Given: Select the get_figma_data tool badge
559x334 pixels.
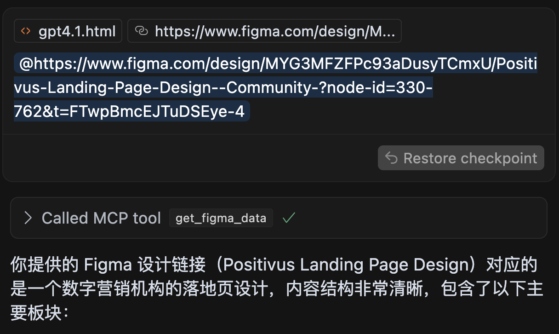Looking at the screenshot, I should pyautogui.click(x=221, y=218).
